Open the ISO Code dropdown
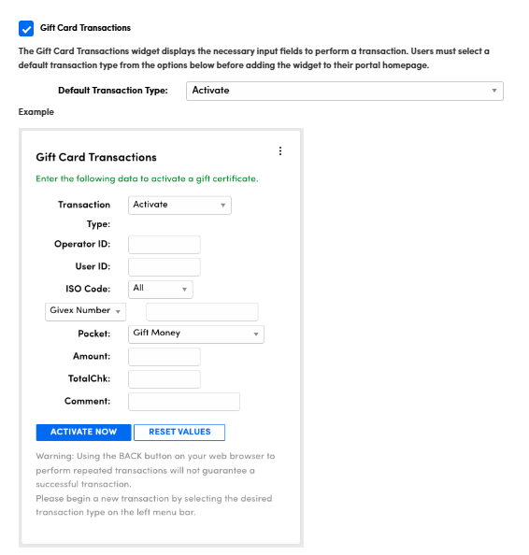Image resolution: width=529 pixels, height=555 pixels. [x=161, y=290]
